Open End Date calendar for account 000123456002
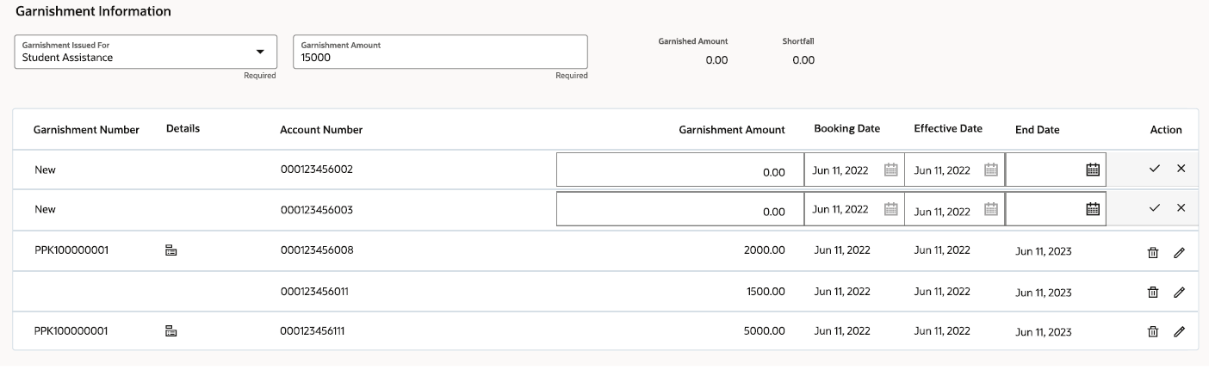 [x=1093, y=170]
